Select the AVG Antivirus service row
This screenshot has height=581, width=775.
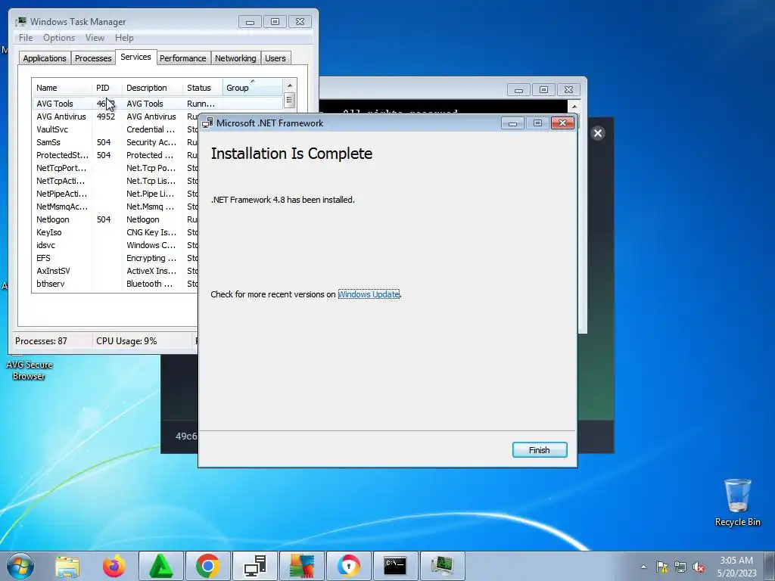(115, 117)
